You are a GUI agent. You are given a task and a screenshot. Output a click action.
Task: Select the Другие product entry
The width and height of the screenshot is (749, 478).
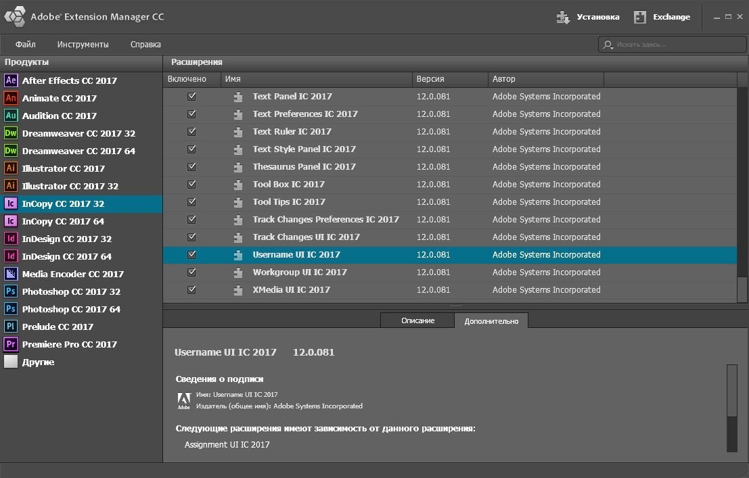click(x=38, y=362)
